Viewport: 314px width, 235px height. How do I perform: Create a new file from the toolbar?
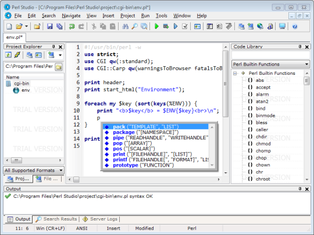pos(9,26)
